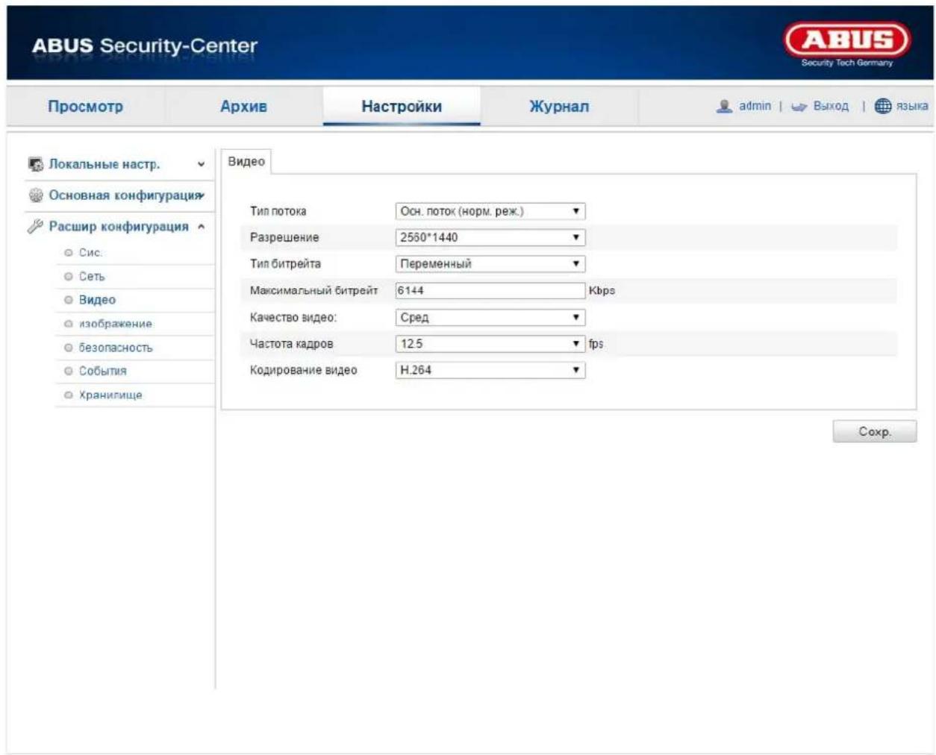Click the logout arrow icon
The height and width of the screenshot is (755, 936).
click(x=799, y=107)
